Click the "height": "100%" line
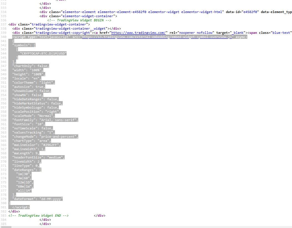This screenshot has width=292, height=228. click(29, 74)
